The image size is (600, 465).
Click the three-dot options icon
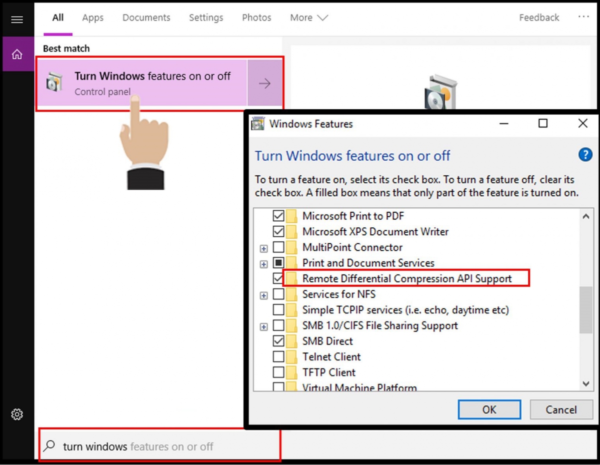[x=583, y=17]
